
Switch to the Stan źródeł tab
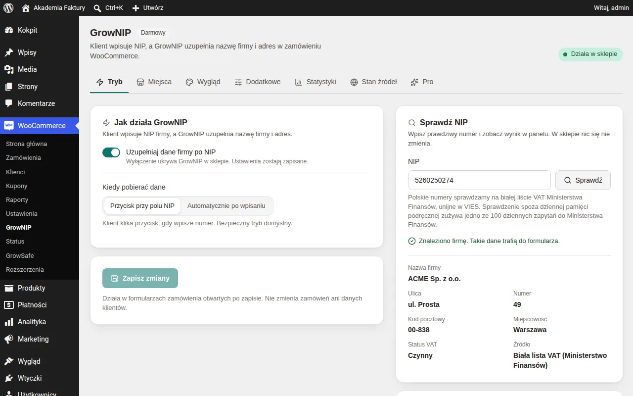point(374,82)
